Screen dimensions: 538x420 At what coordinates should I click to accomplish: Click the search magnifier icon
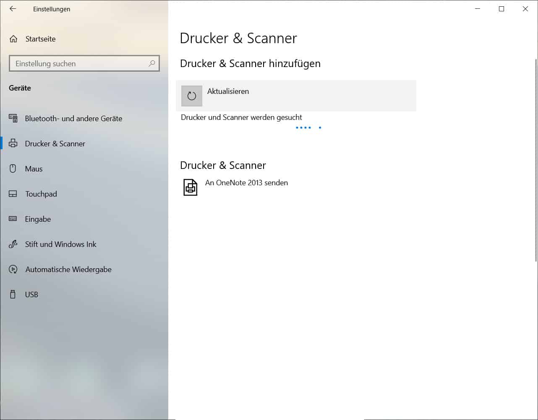coord(152,63)
